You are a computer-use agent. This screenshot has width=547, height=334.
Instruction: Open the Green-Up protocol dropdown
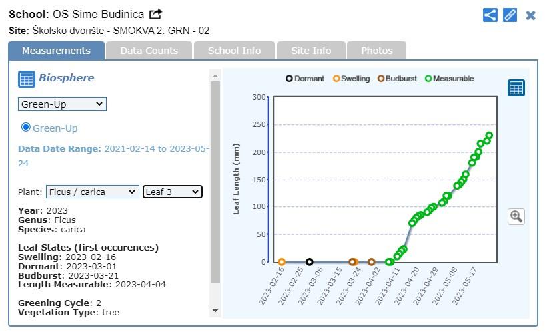[62, 104]
